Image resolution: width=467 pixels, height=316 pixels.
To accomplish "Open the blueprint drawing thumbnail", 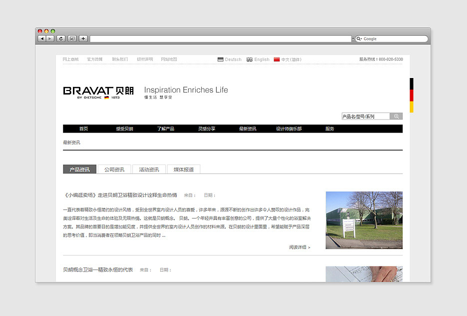I will pyautogui.click(x=364, y=274).
